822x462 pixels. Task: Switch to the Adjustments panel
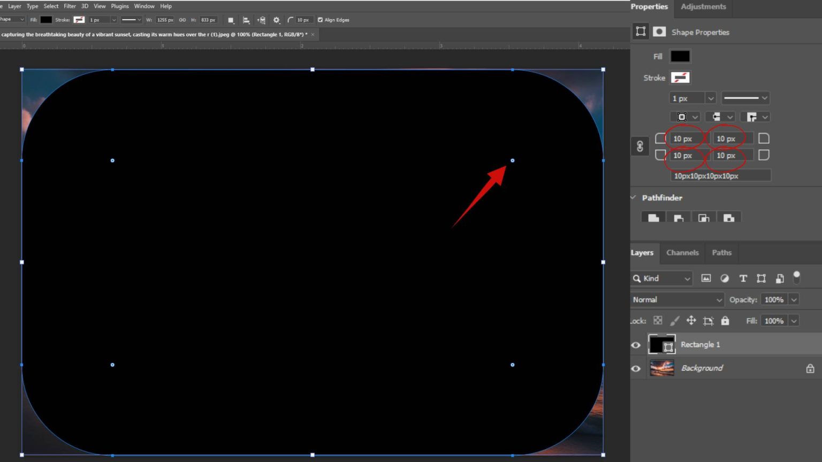[703, 6]
